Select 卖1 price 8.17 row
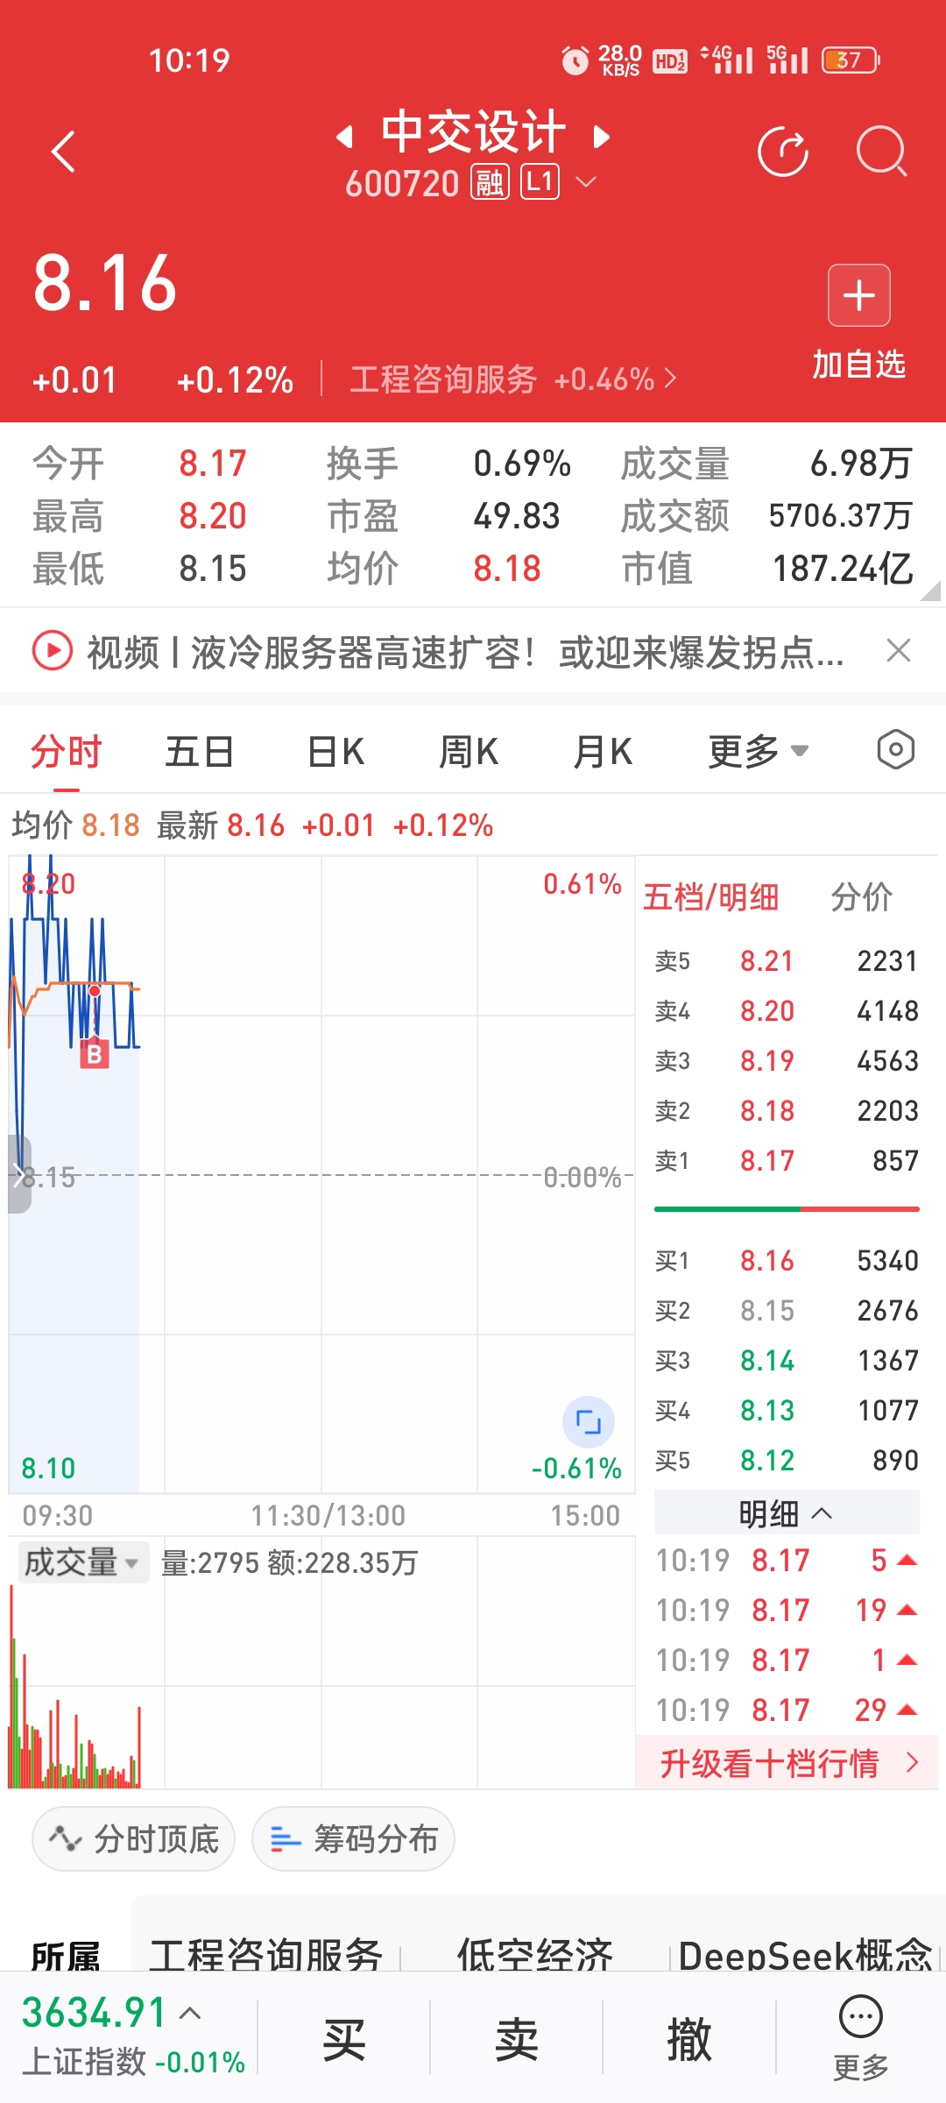Image resolution: width=946 pixels, height=2103 pixels. [787, 1161]
